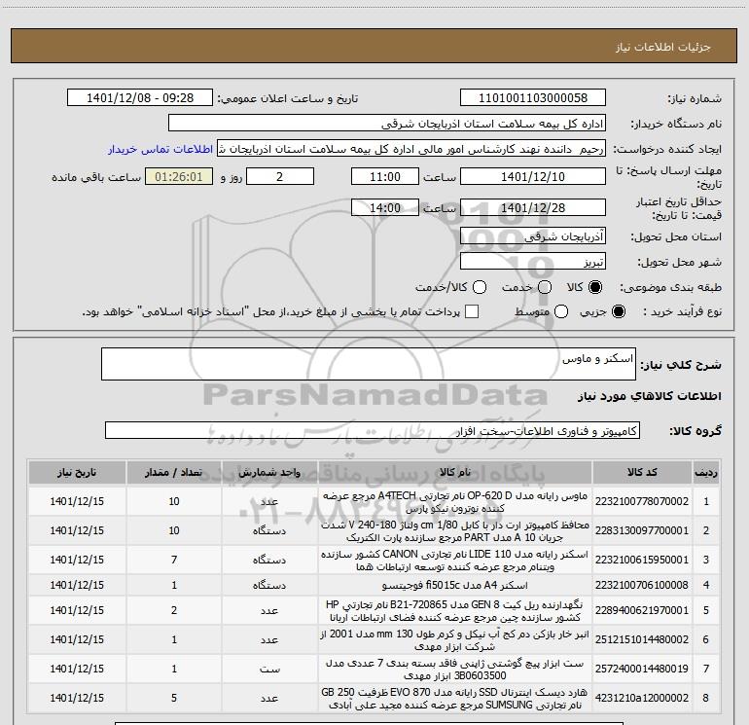Screen dimensions: 749x725
Task: Click product code 2283130097700001
Action: tap(642, 530)
